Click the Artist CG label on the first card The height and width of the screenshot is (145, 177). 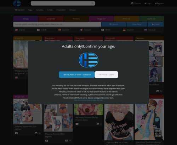click(19, 38)
